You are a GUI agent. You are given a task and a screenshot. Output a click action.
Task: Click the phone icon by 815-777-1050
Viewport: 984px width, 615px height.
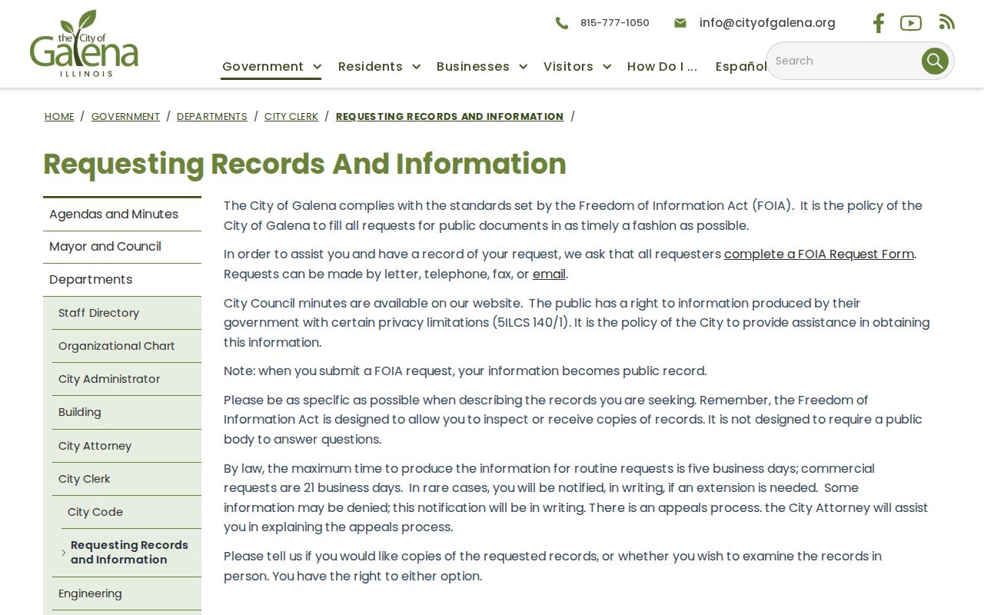tap(562, 23)
